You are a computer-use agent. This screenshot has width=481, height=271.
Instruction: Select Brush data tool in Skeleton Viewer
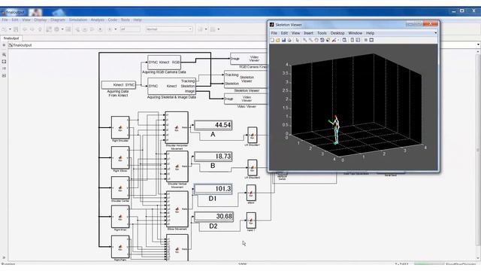[x=334, y=40]
